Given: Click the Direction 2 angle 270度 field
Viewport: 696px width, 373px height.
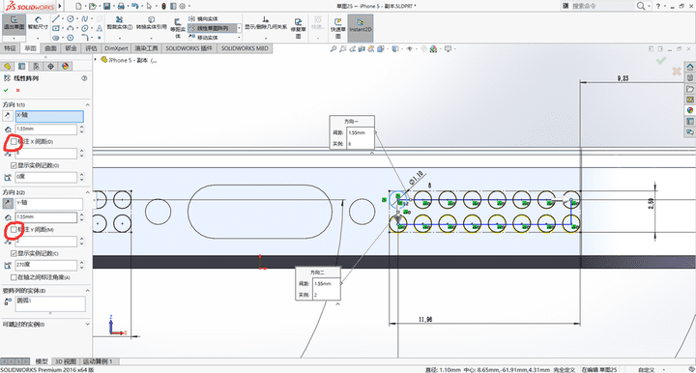Looking at the screenshot, I should [x=46, y=265].
